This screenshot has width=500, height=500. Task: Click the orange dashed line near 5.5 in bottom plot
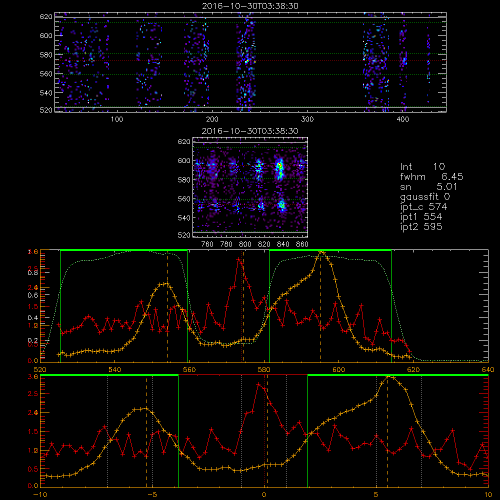coord(388,431)
